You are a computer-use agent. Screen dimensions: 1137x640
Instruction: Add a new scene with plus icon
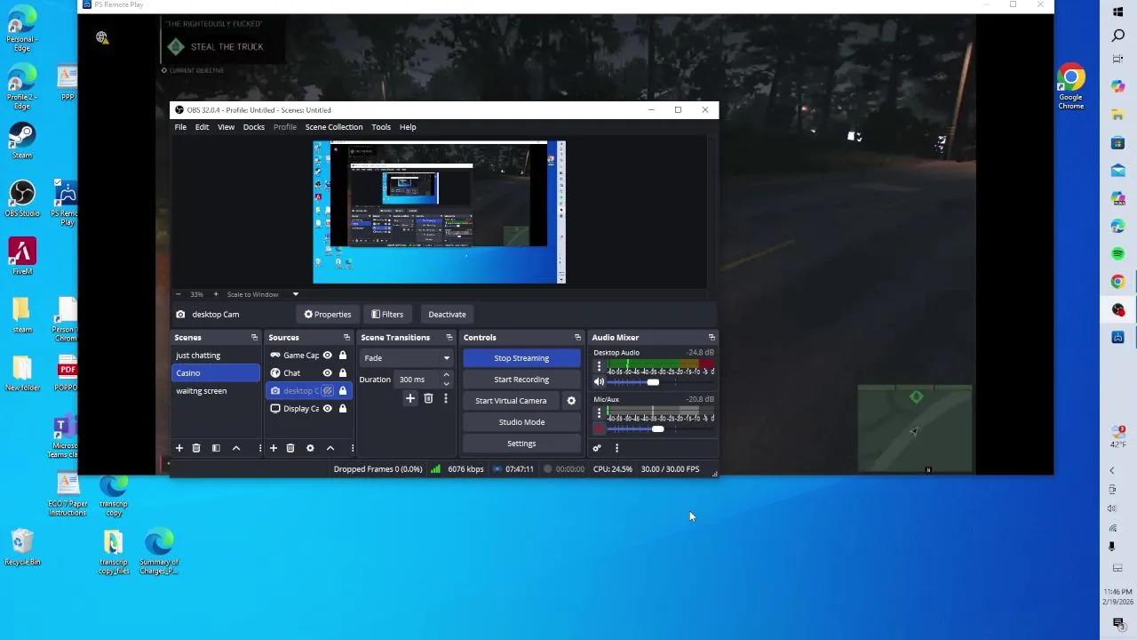tap(179, 448)
